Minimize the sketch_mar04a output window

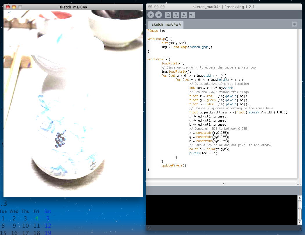14,7
